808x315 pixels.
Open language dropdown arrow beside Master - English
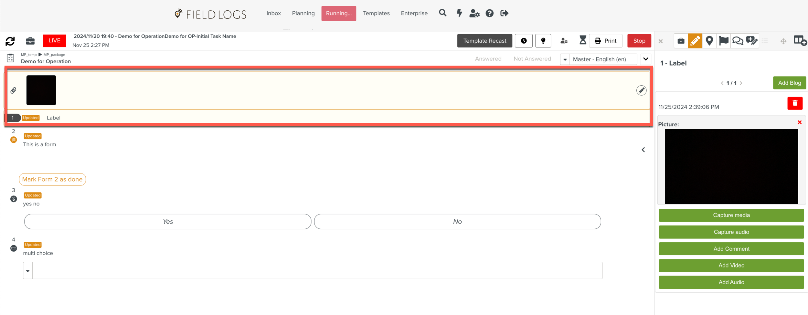(565, 59)
